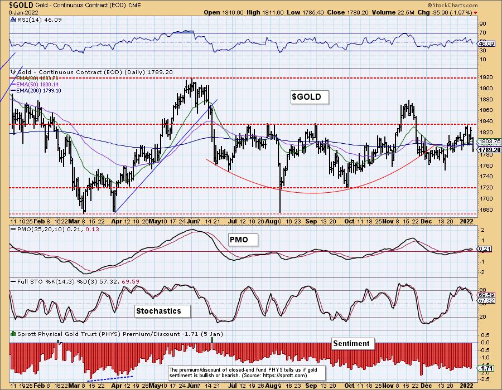This screenshot has height=390, width=502.
Task: Click the -1.71 premium/discount value tag
Action: [x=485, y=368]
